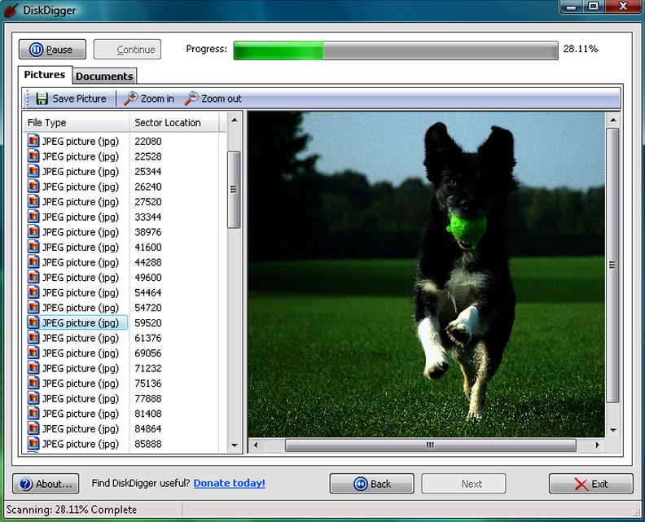This screenshot has width=645, height=522.
Task: Select JPEG icon for sector 71232
Action: click(x=33, y=368)
